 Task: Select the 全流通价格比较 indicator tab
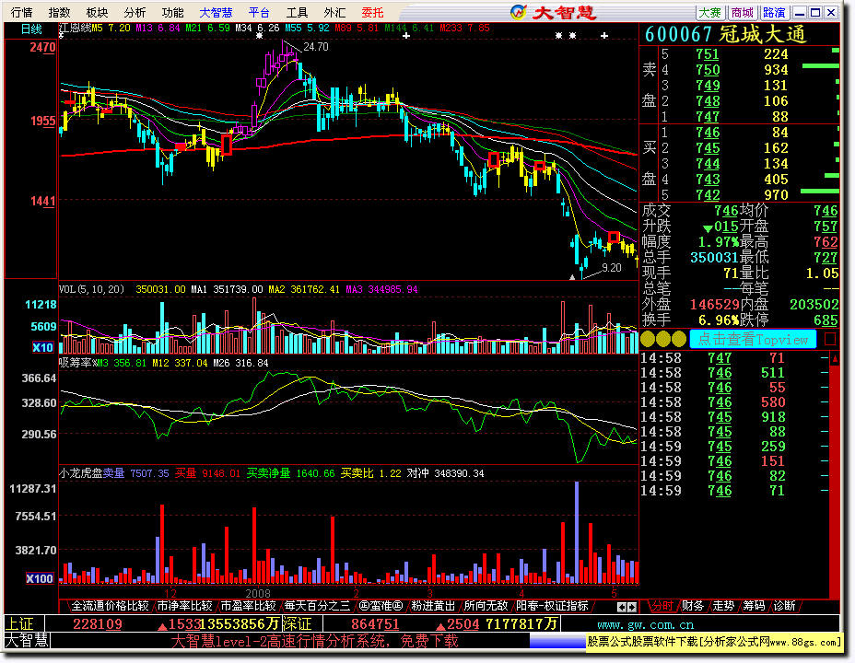click(x=110, y=605)
